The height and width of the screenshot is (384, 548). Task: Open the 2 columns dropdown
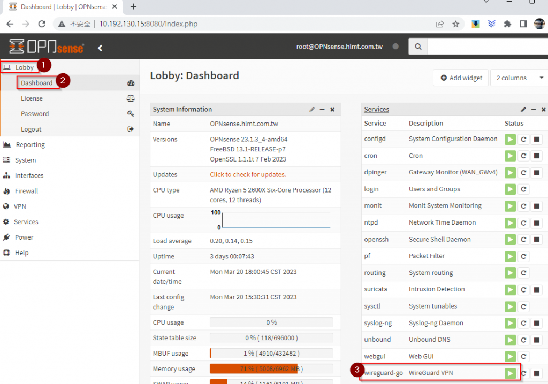pyautogui.click(x=519, y=78)
